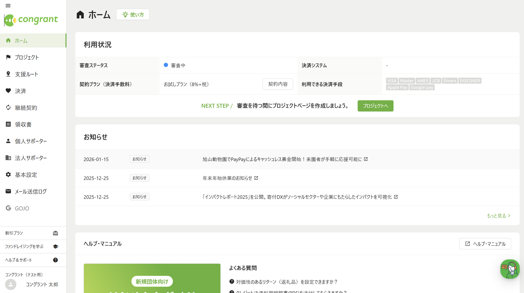524x293 pixels.
Task: Open プロジェクト in the sidebar
Action: coord(27,57)
